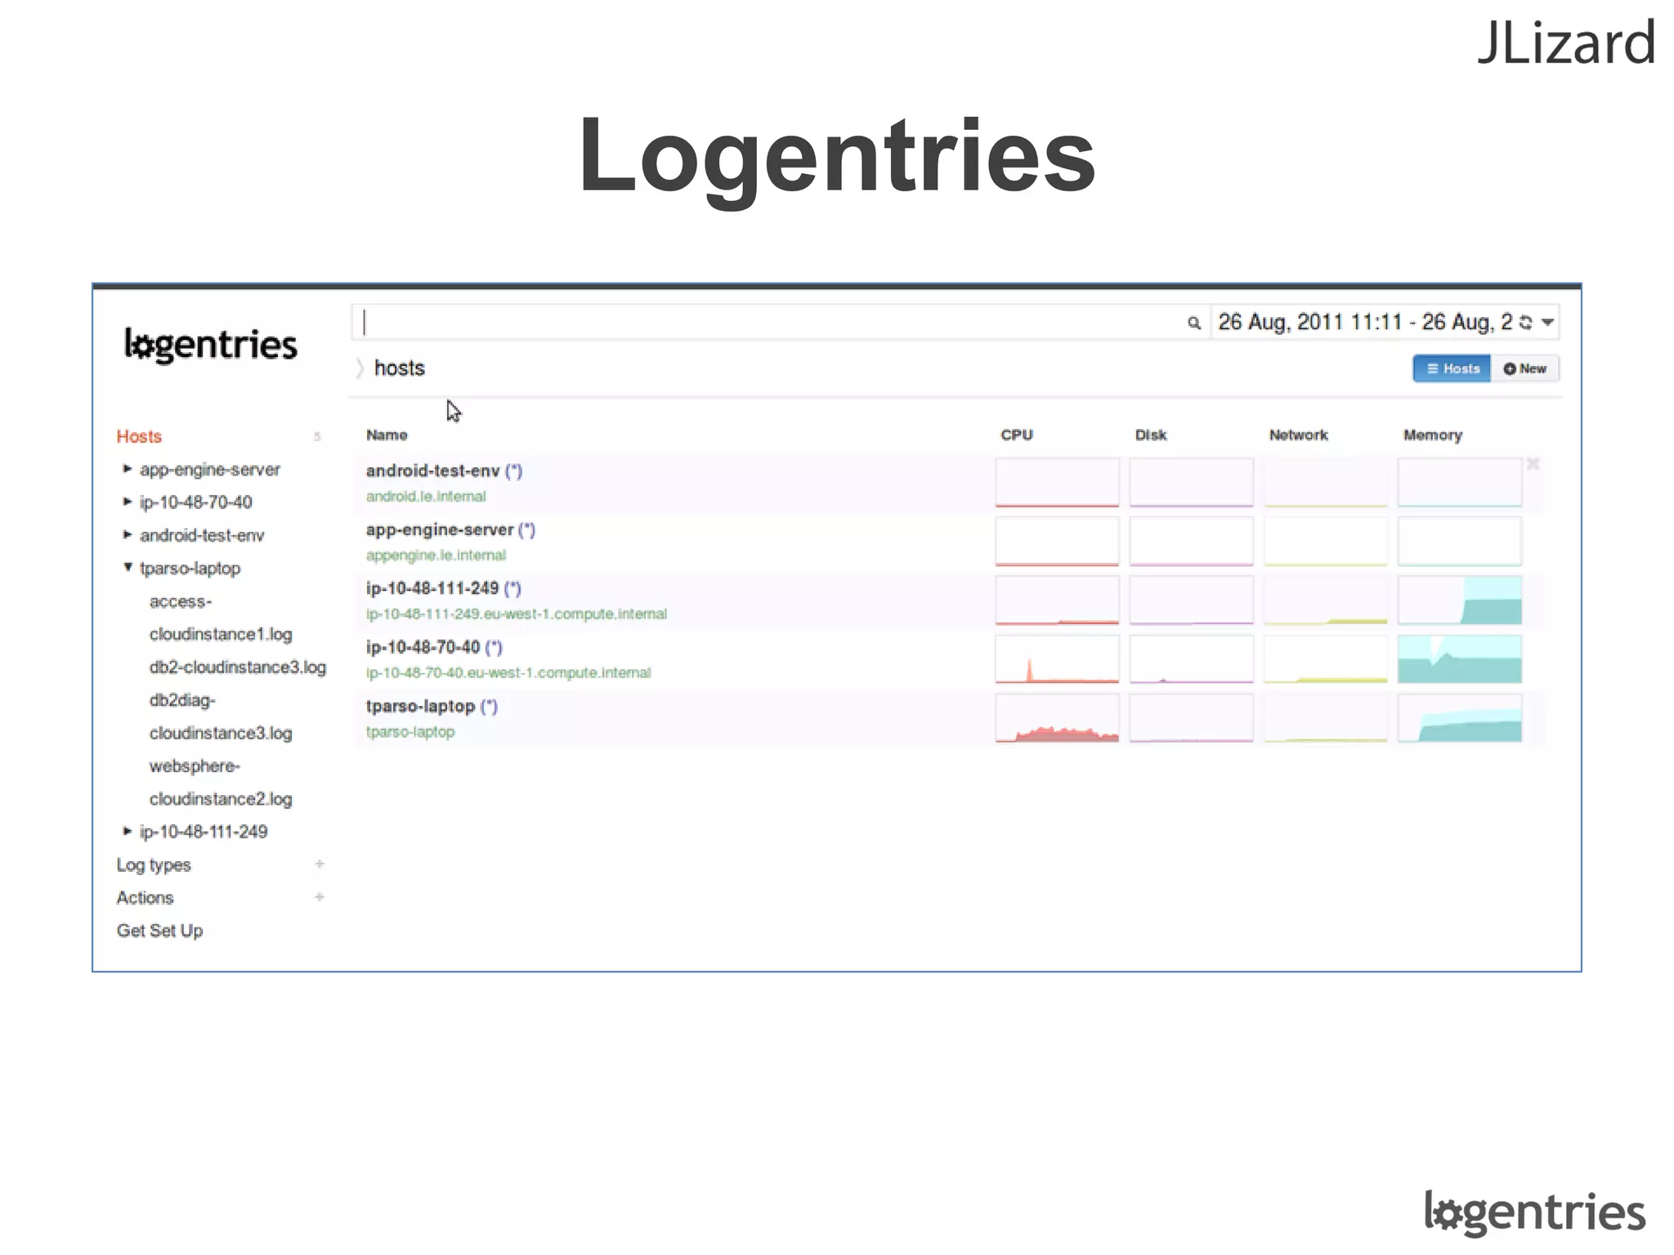Click the hosts breadcrumb chevron
Viewport: 1674px width, 1255px height.
pyautogui.click(x=360, y=368)
